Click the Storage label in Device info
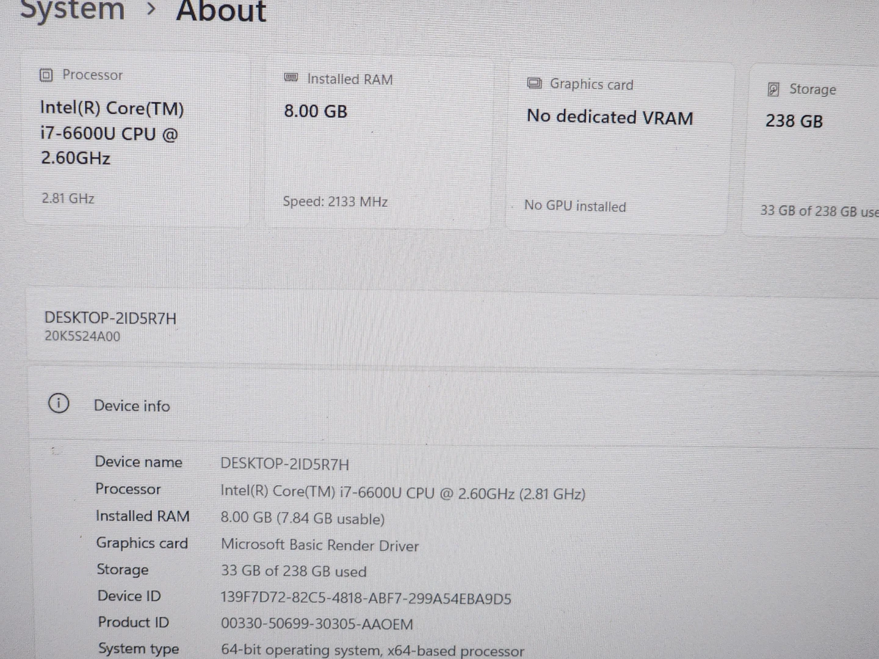Viewport: 879px width, 659px height. coord(123,570)
